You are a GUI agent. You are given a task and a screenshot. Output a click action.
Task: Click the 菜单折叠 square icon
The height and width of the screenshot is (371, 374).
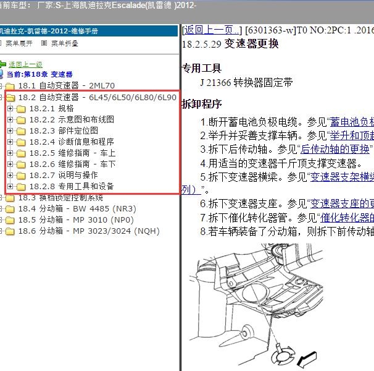(x=44, y=43)
